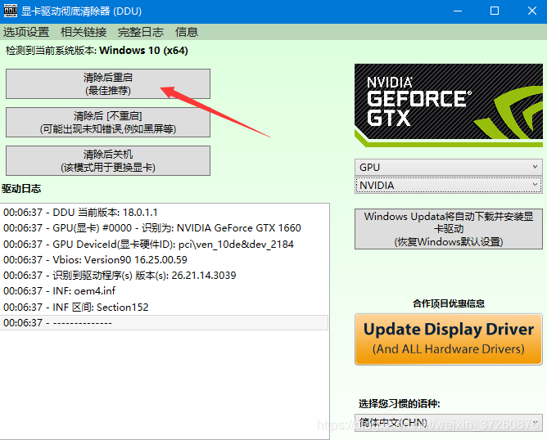
Task: Expand the GPU device type dropdown
Action: [x=448, y=167]
